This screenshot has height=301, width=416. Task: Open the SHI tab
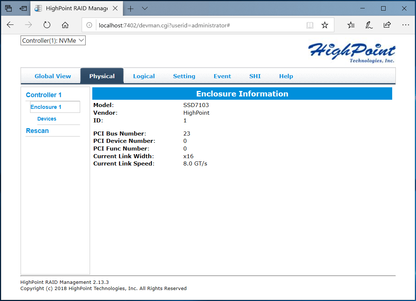pyautogui.click(x=255, y=76)
